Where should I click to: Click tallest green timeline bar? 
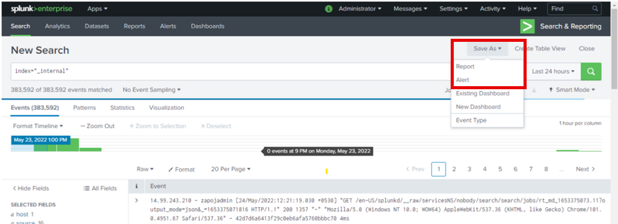pos(68,145)
